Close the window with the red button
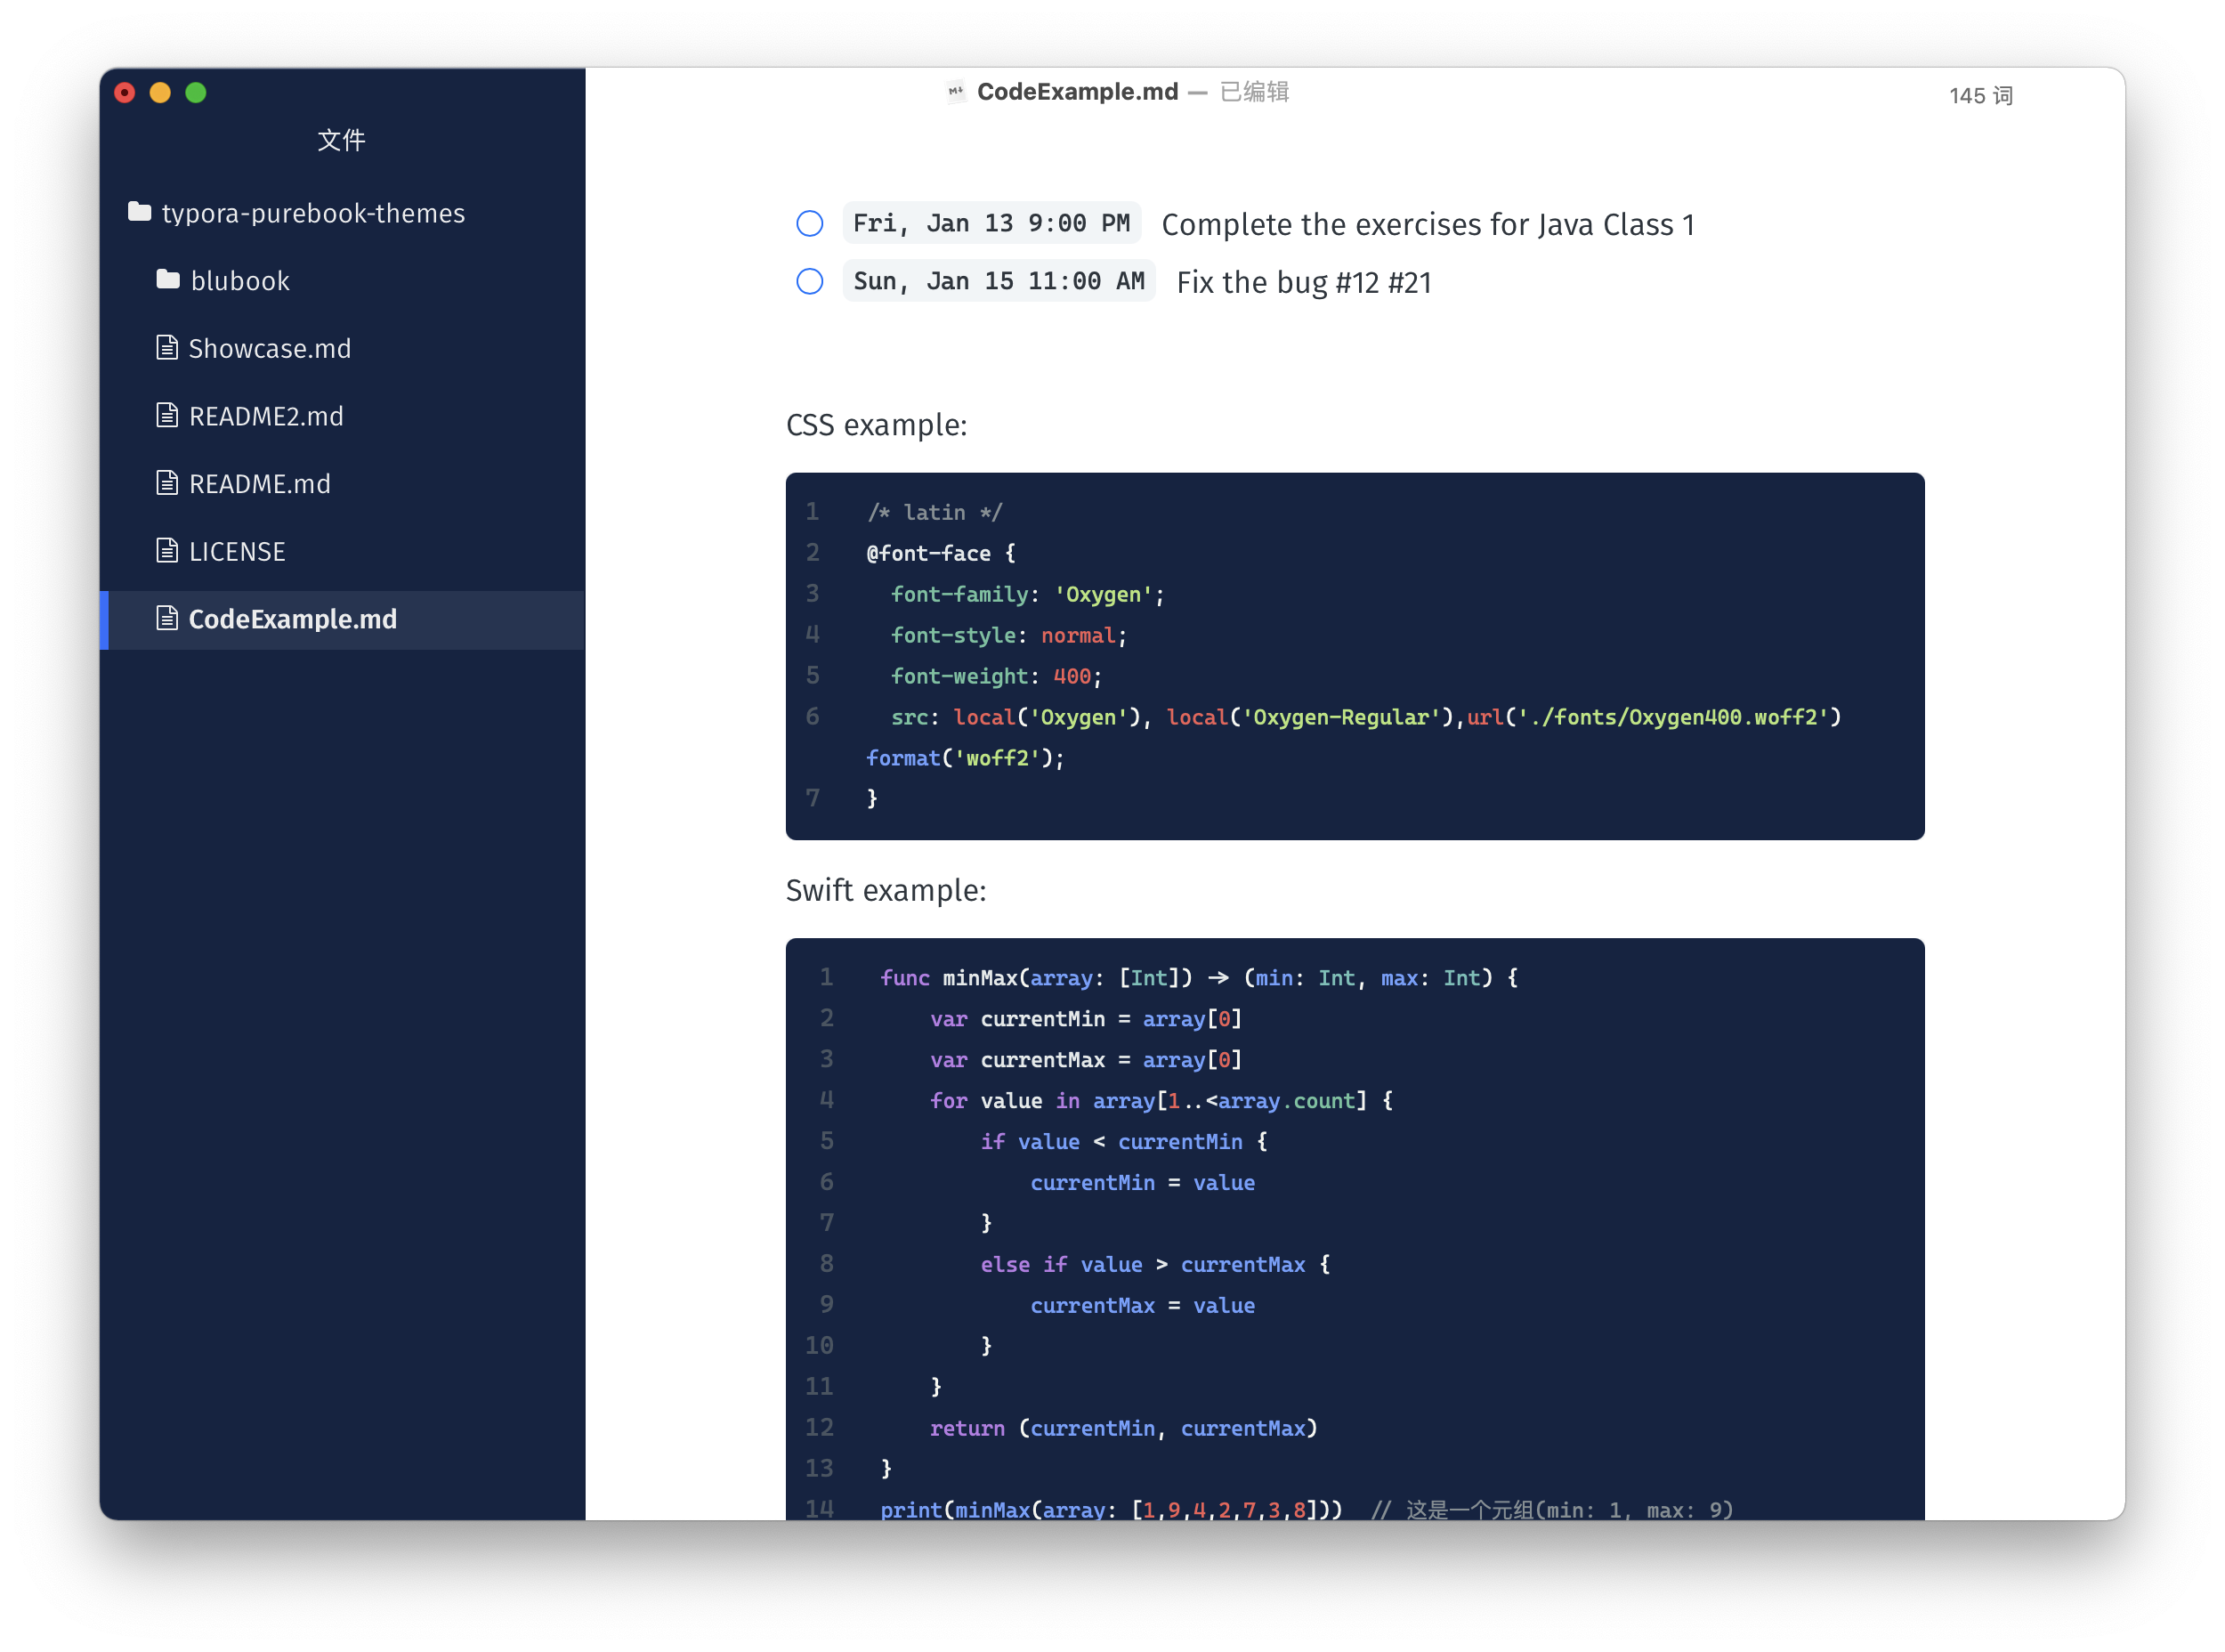The image size is (2225, 1652). click(125, 93)
